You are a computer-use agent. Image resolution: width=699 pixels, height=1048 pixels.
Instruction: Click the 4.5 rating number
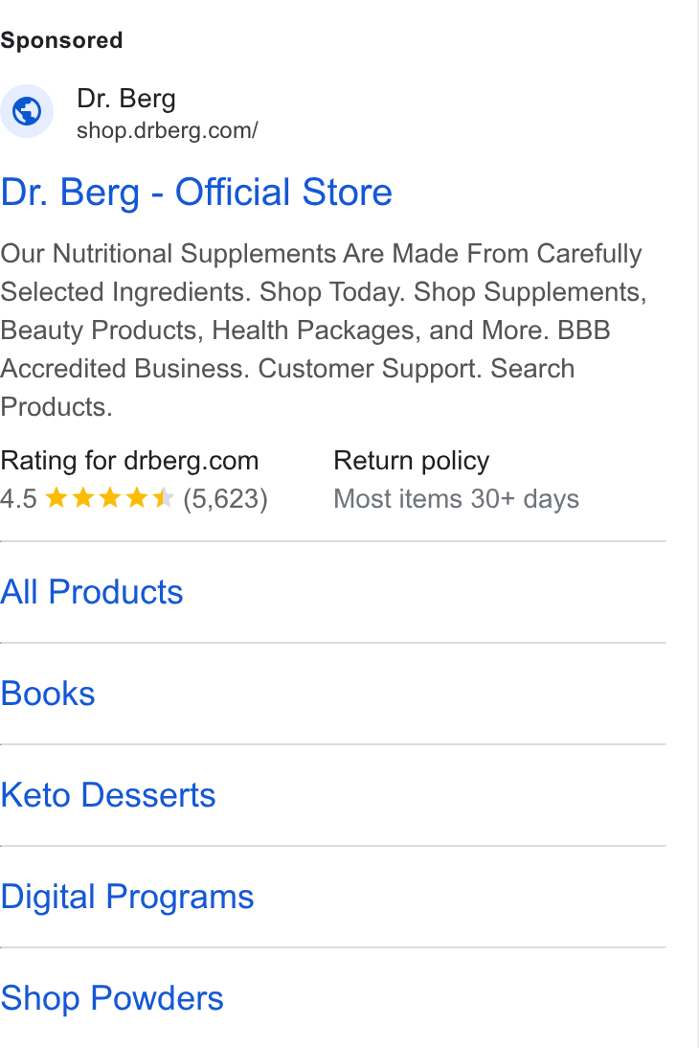(19, 498)
